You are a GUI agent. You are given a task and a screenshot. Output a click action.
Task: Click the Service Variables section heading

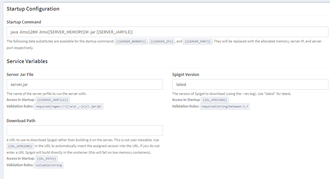coord(27,61)
